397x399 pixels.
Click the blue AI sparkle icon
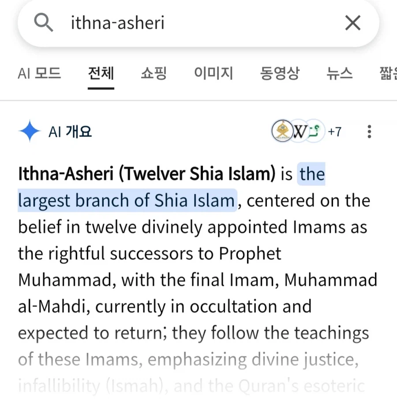tap(30, 132)
